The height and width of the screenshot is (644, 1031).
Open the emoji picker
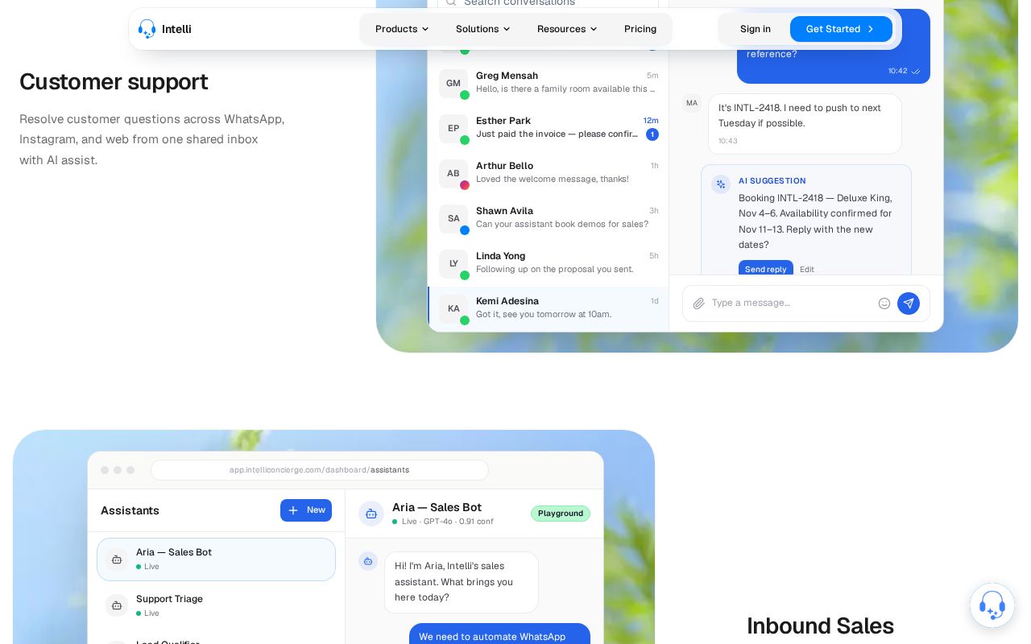(x=884, y=303)
